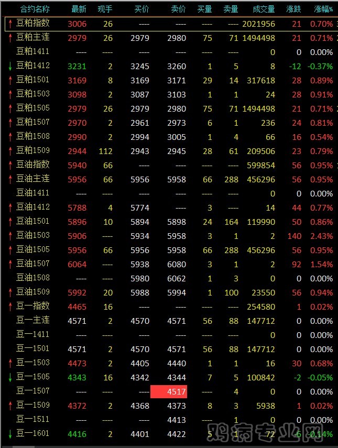Click 豆油1501 ask volume 164
Viewport: 338px width, 448px height.
232,222
